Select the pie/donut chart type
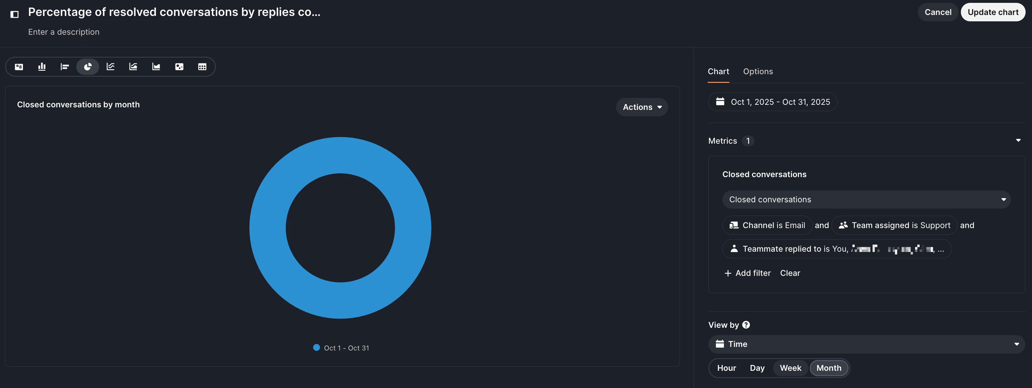The height and width of the screenshot is (388, 1032). (88, 67)
